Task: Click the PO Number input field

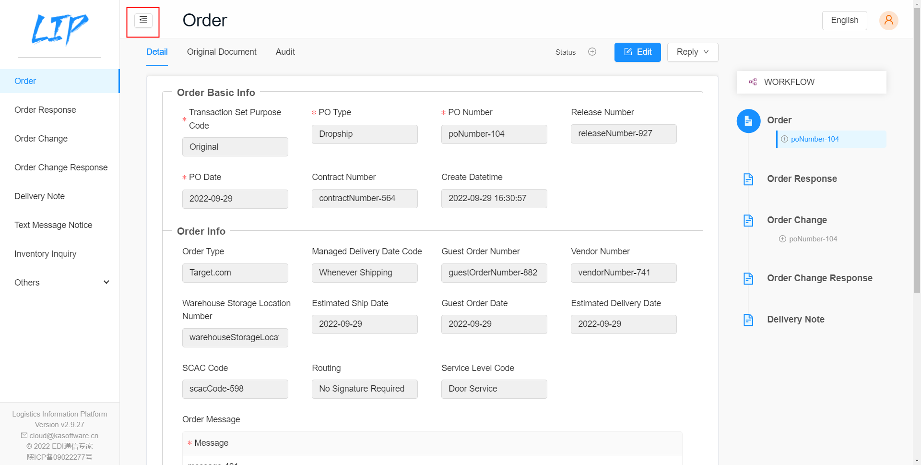Action: click(x=494, y=134)
